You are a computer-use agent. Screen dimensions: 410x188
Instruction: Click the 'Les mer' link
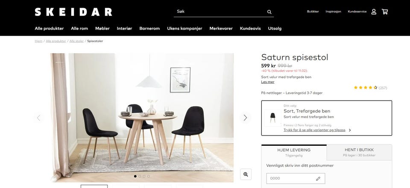click(x=268, y=82)
